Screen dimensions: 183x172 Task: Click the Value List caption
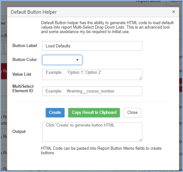tap(22, 74)
